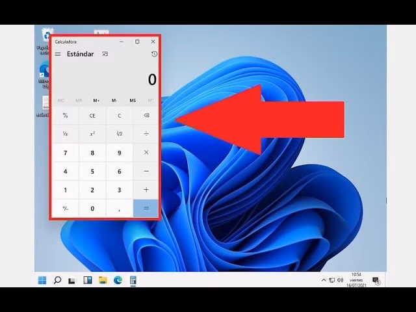Click the Estándar mode title

coord(81,54)
